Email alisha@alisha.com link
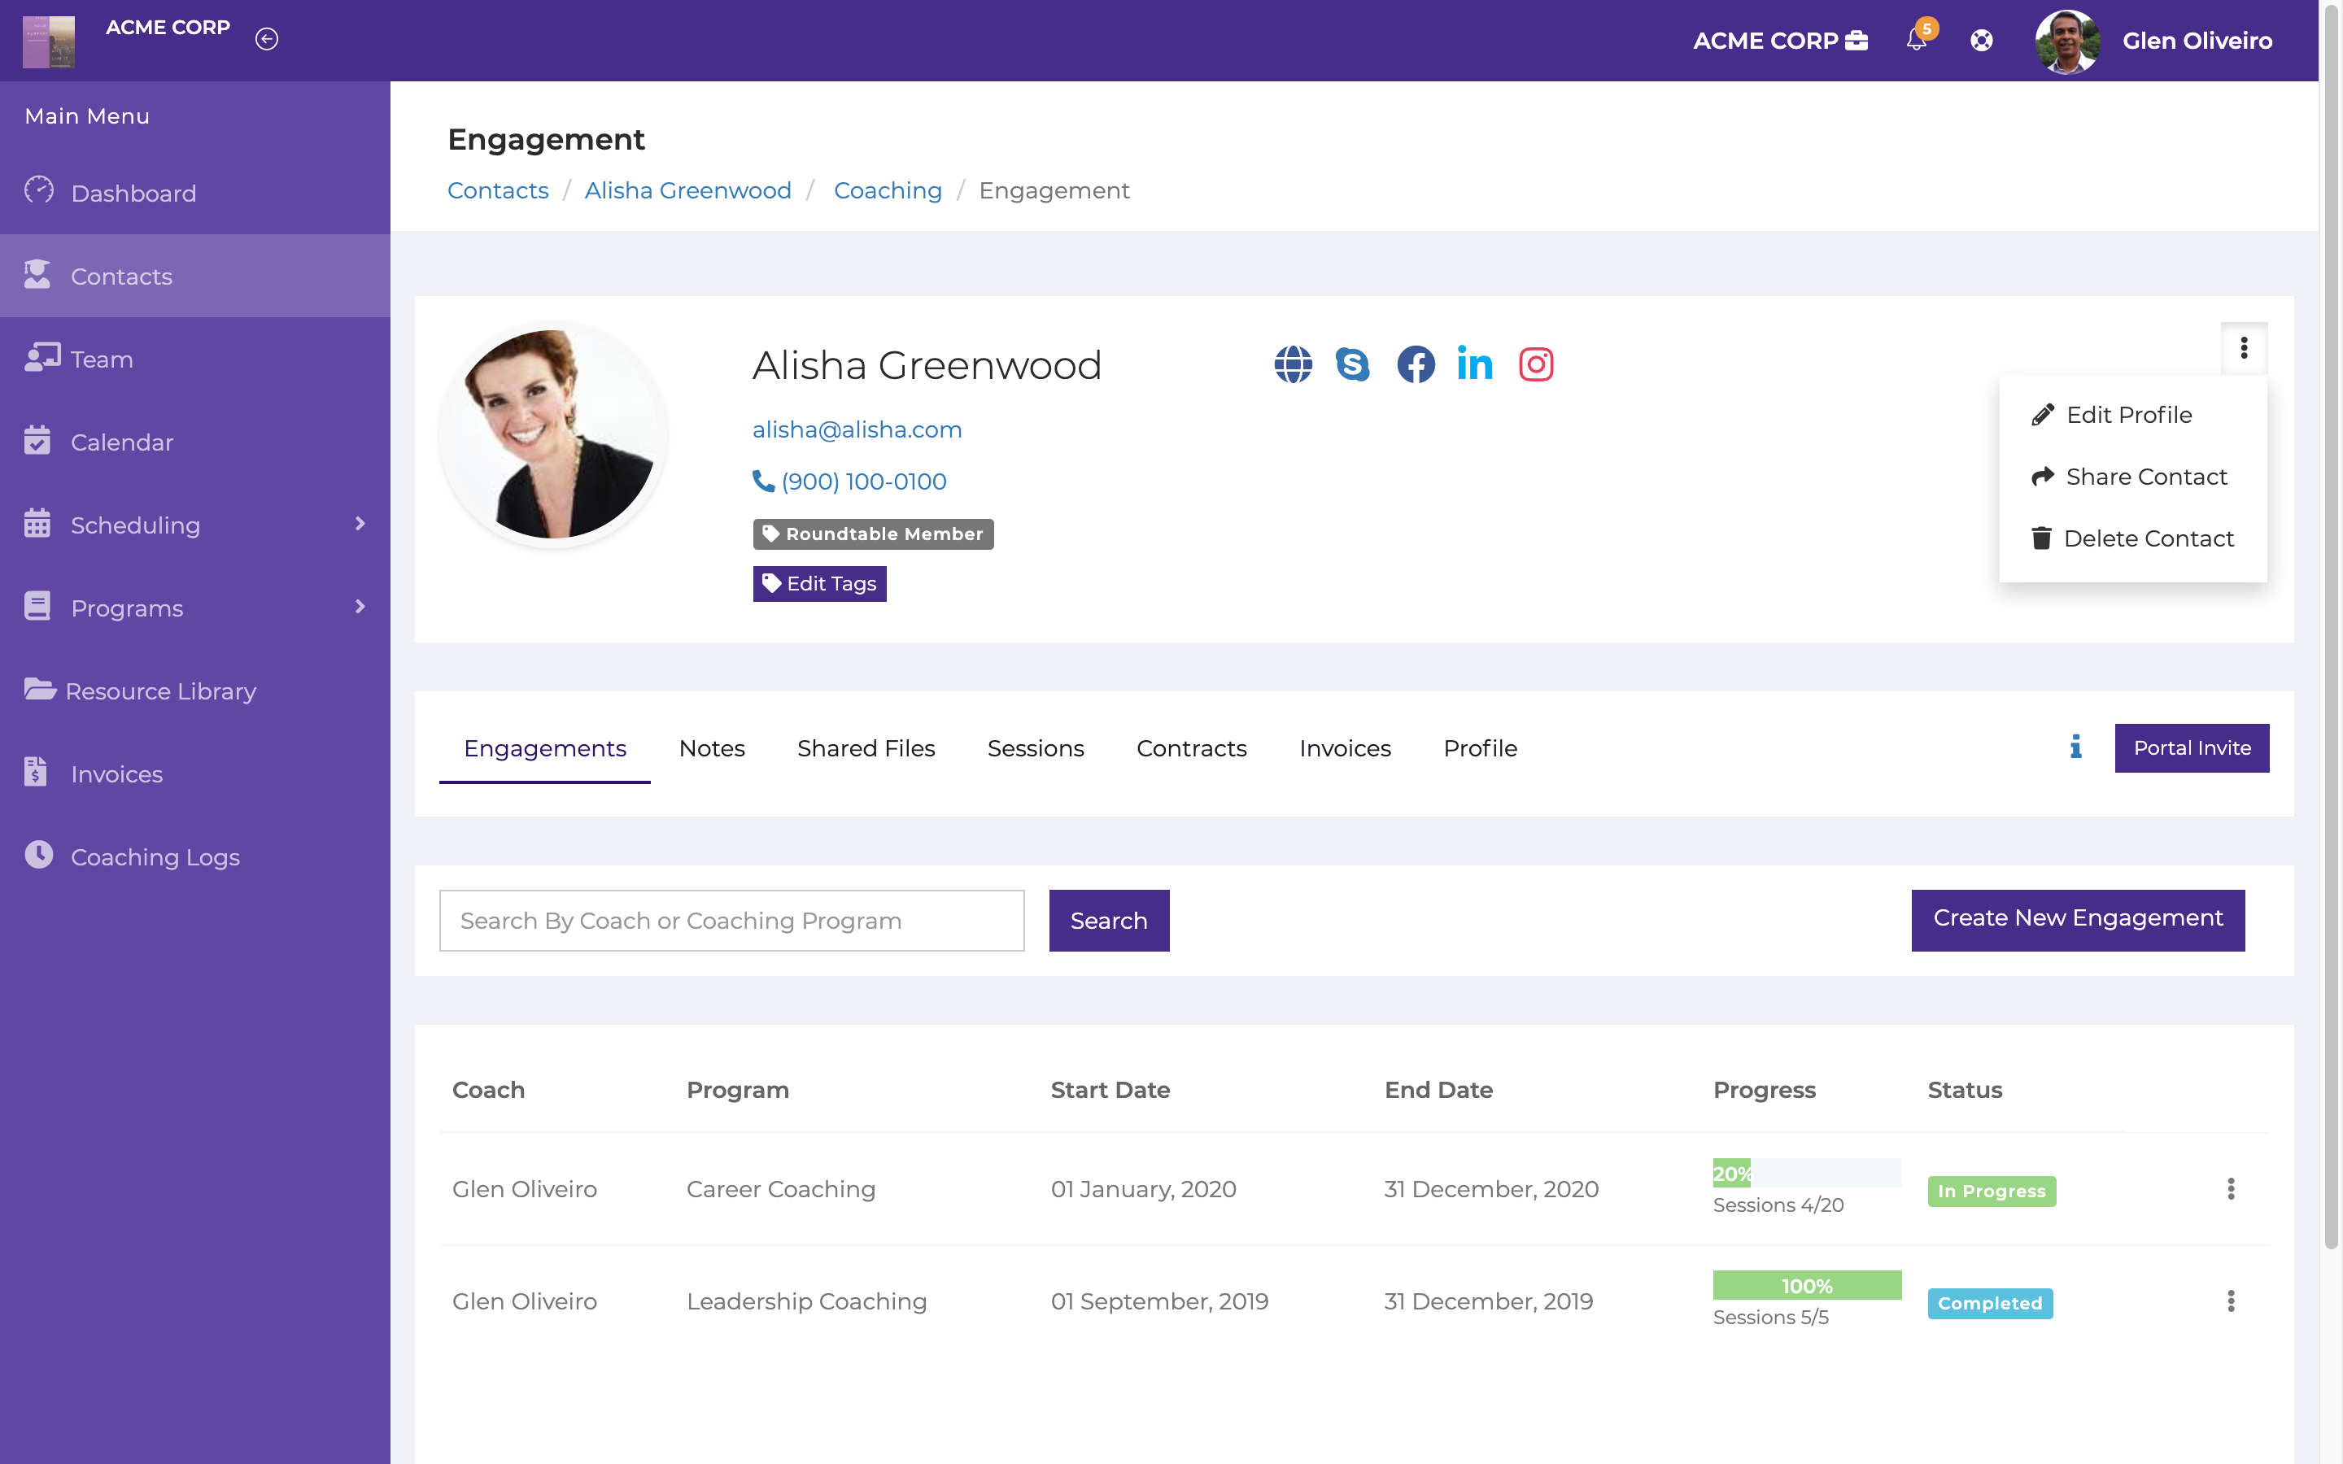The width and height of the screenshot is (2343, 1464). click(857, 429)
